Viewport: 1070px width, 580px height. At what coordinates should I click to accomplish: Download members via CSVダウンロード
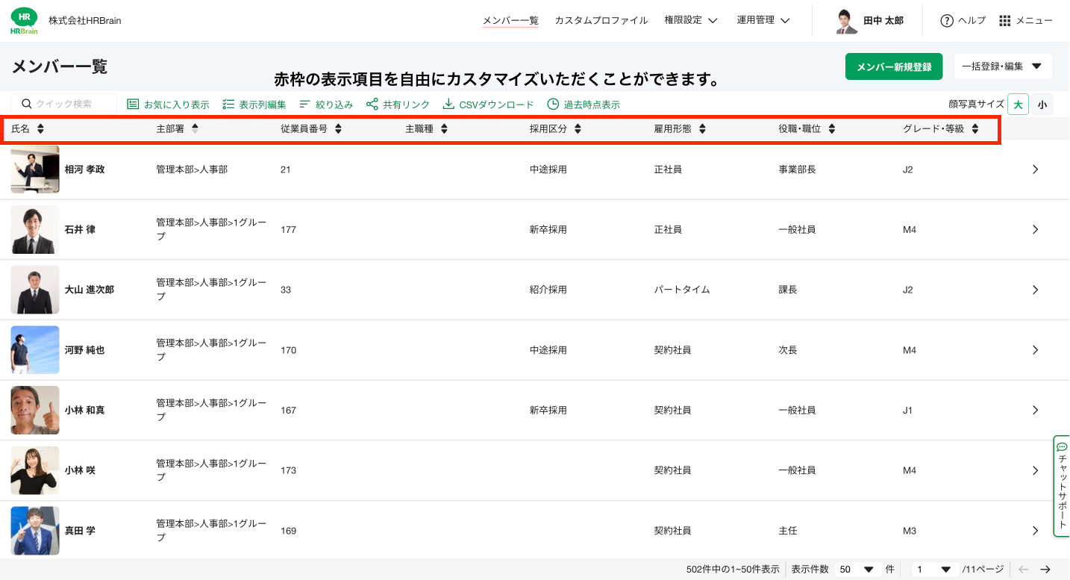point(488,105)
